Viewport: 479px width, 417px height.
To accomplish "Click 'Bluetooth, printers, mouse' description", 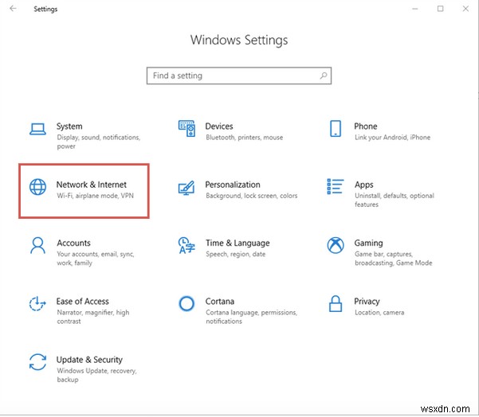I will click(245, 138).
